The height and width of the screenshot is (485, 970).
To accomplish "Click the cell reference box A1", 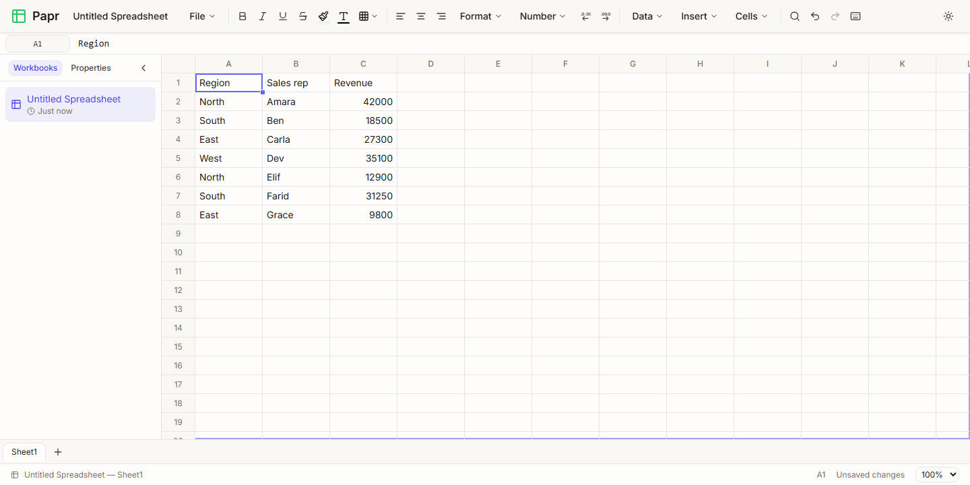I will point(38,44).
